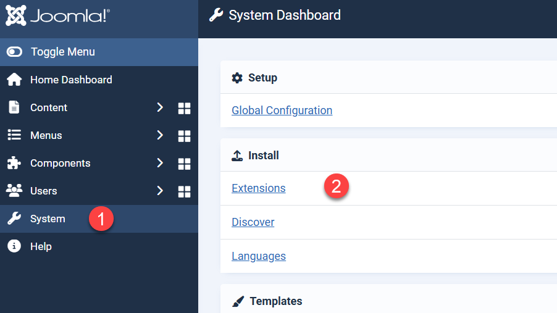Open Users dashboard grid icon

pos(184,191)
